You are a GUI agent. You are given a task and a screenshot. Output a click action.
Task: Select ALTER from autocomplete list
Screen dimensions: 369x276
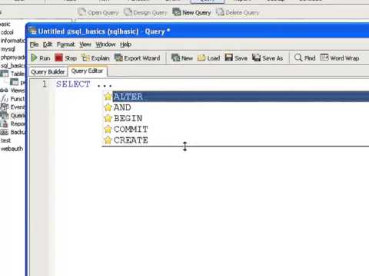(236, 97)
